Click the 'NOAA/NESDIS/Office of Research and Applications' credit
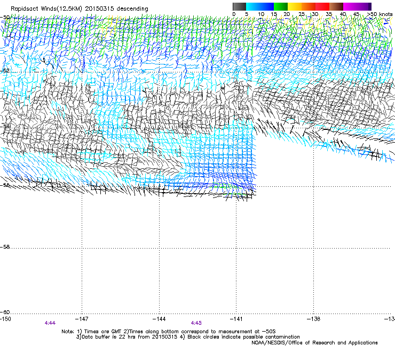Image resolution: width=395 pixels, height=346 pixels. [x=314, y=343]
